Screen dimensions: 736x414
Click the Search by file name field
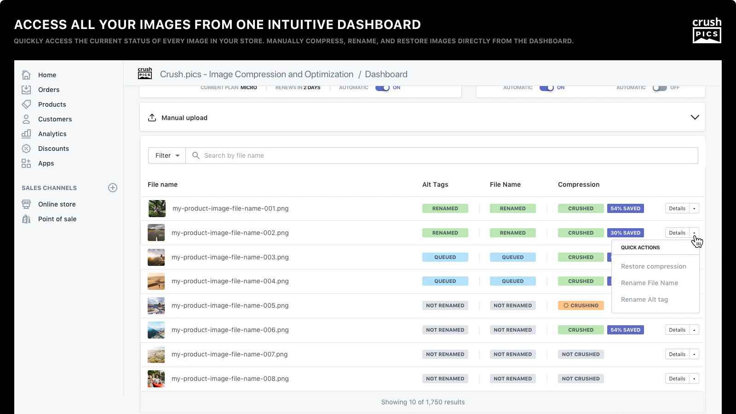coord(442,155)
